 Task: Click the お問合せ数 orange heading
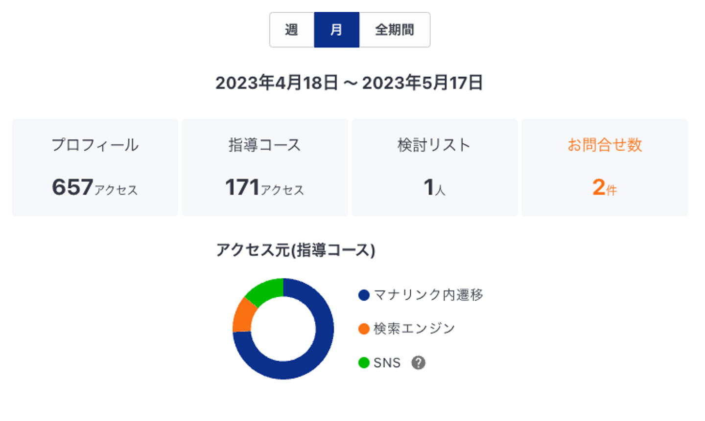pyautogui.click(x=605, y=145)
